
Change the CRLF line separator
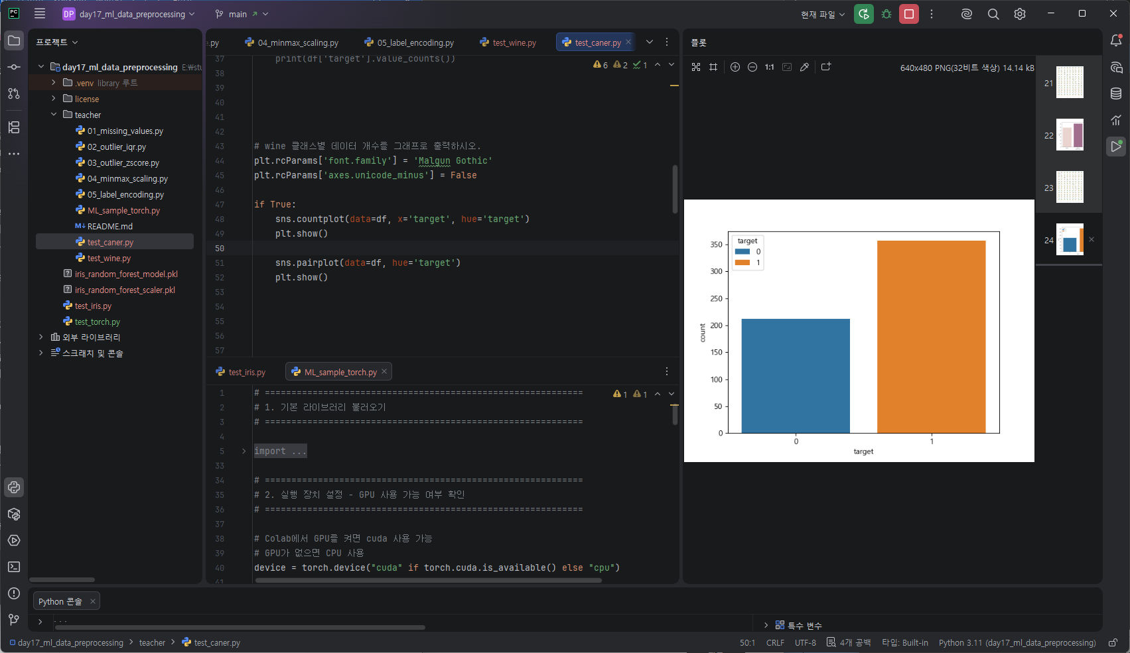click(x=775, y=642)
